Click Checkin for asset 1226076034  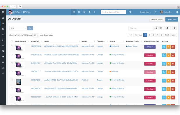150,47
